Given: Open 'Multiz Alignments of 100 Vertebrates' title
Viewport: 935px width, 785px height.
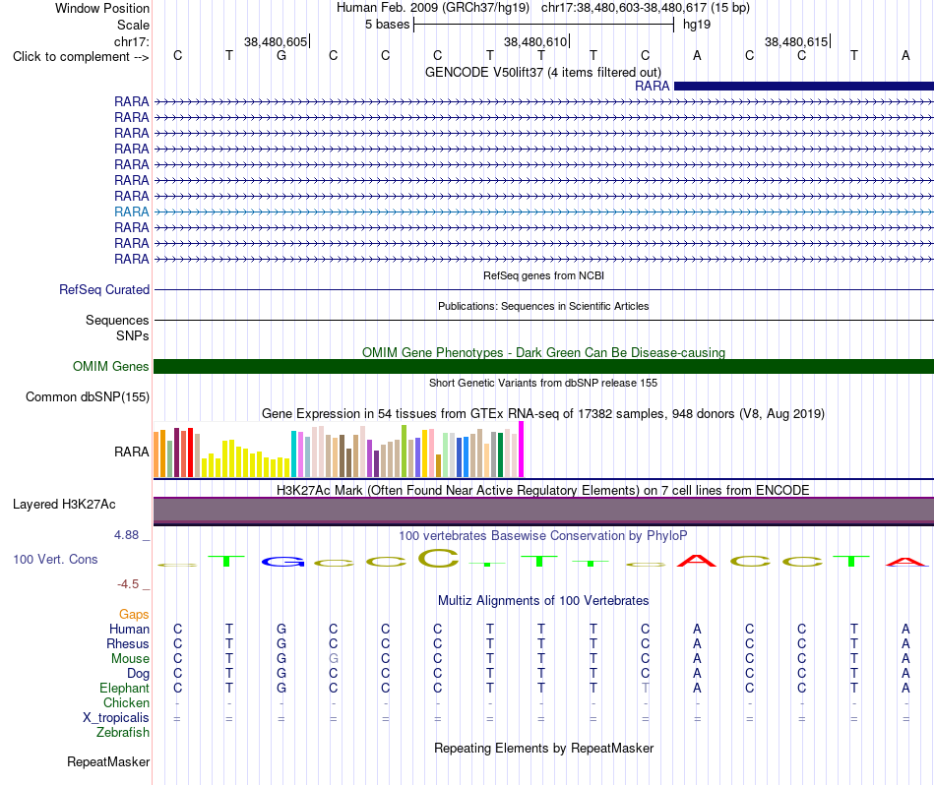Looking at the screenshot, I should pos(543,600).
